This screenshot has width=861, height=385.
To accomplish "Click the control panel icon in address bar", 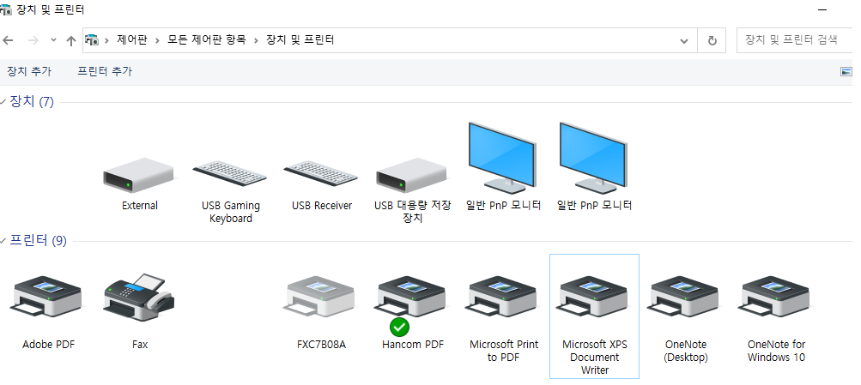I will tap(92, 39).
